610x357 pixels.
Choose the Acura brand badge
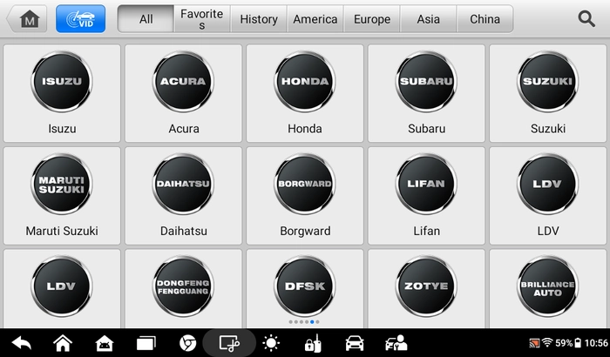click(183, 81)
